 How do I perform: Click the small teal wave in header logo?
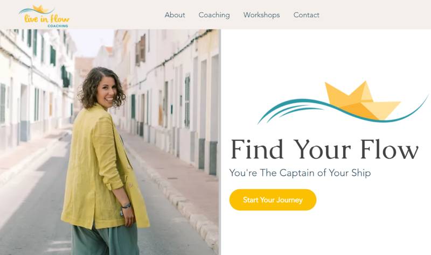point(33,11)
